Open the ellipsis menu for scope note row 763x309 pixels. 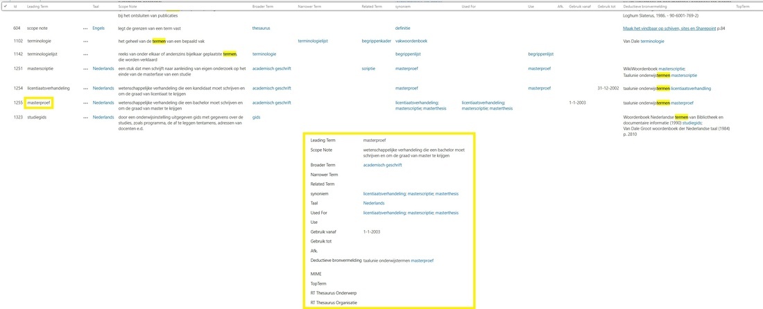point(85,28)
